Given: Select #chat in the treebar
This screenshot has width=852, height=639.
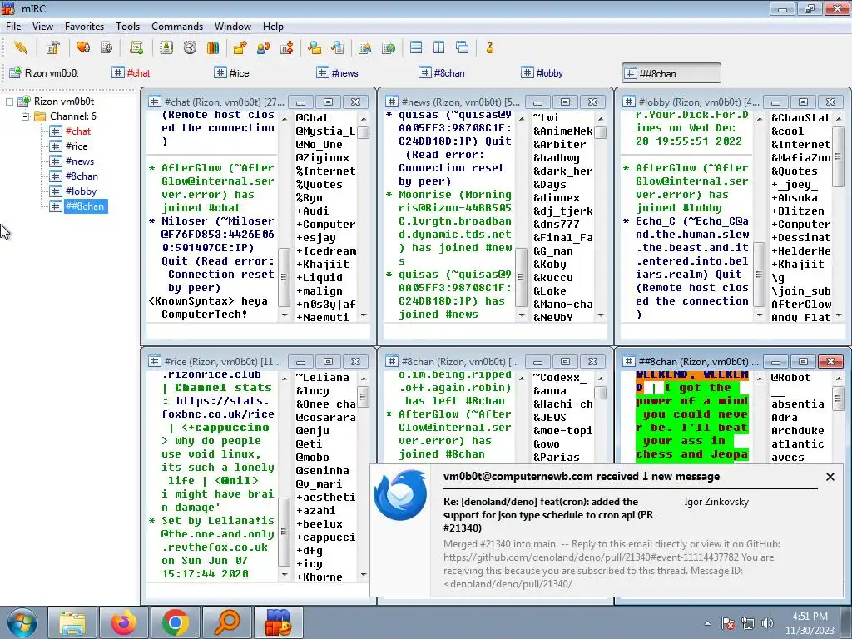Looking at the screenshot, I should tap(77, 131).
